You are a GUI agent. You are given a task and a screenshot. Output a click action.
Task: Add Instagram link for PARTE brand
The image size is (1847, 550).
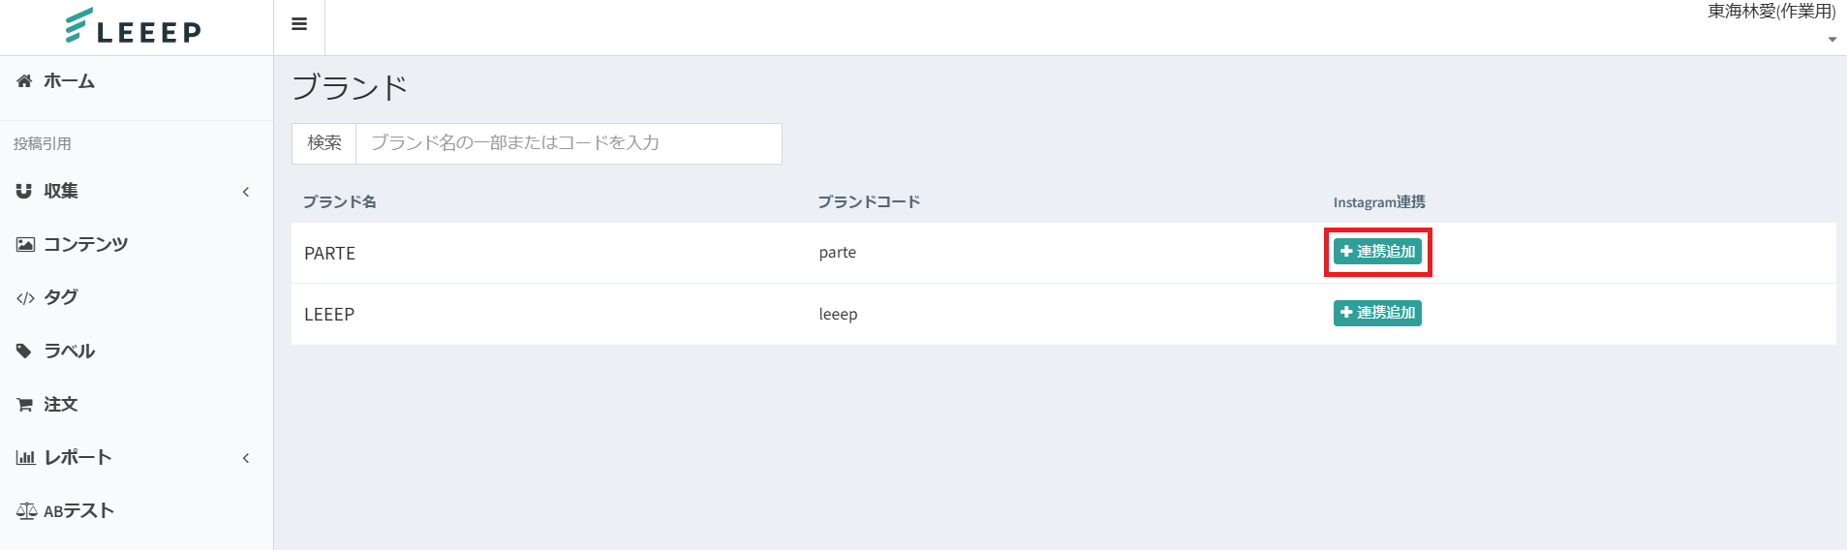(1377, 252)
